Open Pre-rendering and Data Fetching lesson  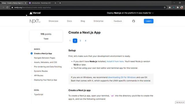(x=48, y=67)
